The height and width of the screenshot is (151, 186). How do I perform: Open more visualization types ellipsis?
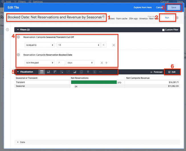pyautogui.click(x=101, y=72)
